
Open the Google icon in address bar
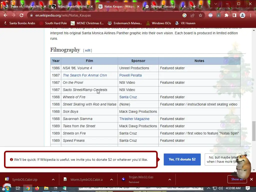pyautogui.click(x=184, y=15)
